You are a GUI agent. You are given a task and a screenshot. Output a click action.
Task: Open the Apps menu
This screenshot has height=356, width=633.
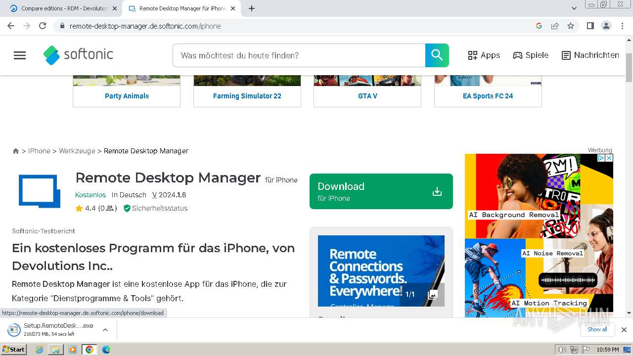(x=484, y=55)
